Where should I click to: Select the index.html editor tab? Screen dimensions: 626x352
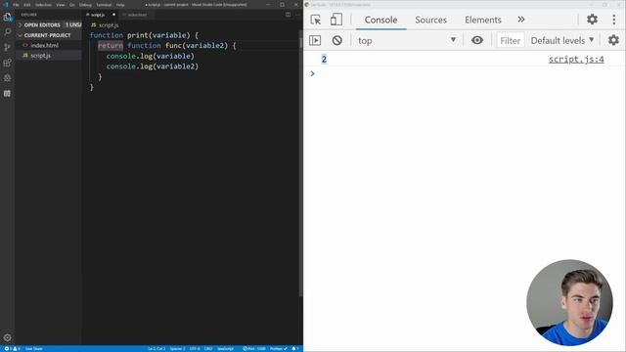[x=137, y=15]
